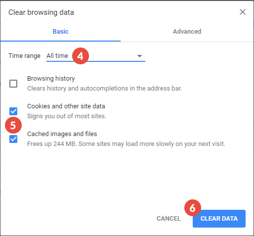Switch to the Basic tab
This screenshot has width=254, height=236.
click(x=60, y=32)
